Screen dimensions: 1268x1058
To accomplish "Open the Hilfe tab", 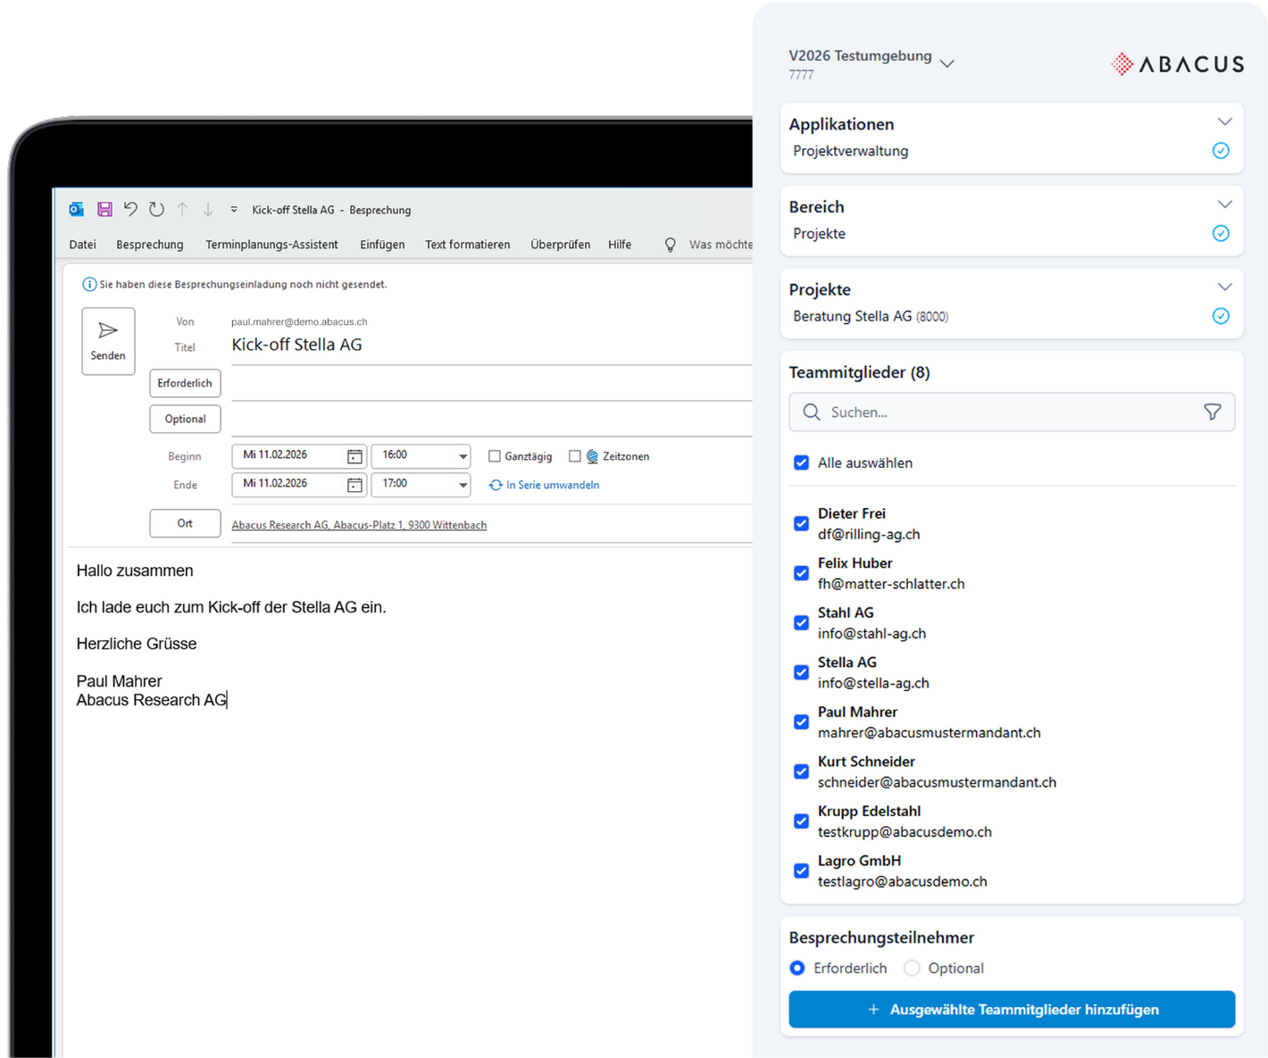I will pos(620,245).
